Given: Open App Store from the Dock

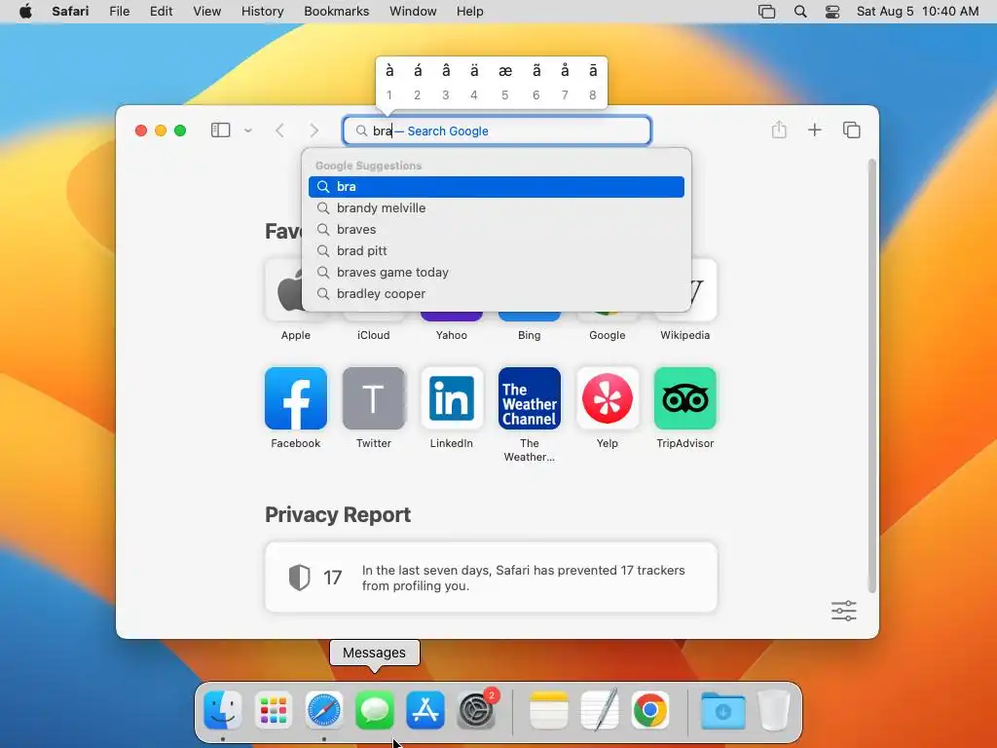Looking at the screenshot, I should coord(425,710).
